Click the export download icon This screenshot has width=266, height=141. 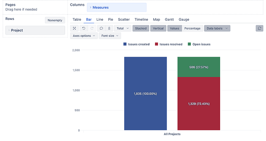(109, 28)
